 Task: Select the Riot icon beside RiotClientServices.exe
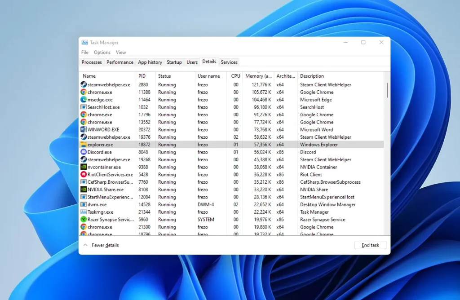coord(84,175)
